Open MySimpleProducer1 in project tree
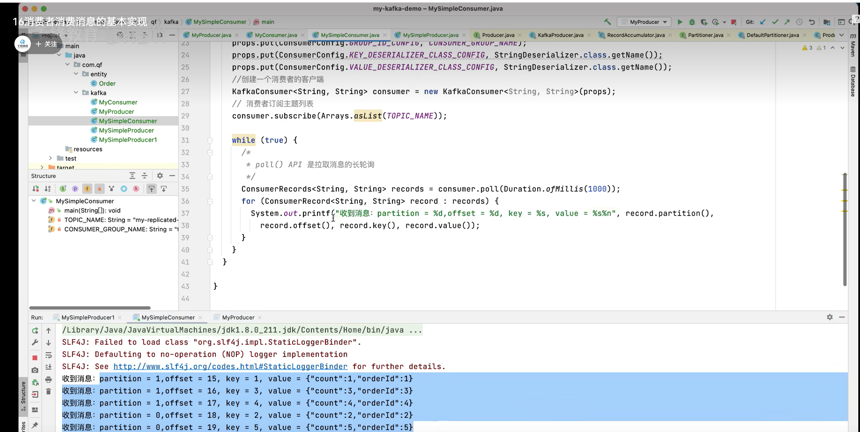Screen dimensions: 860x432 [x=127, y=140]
